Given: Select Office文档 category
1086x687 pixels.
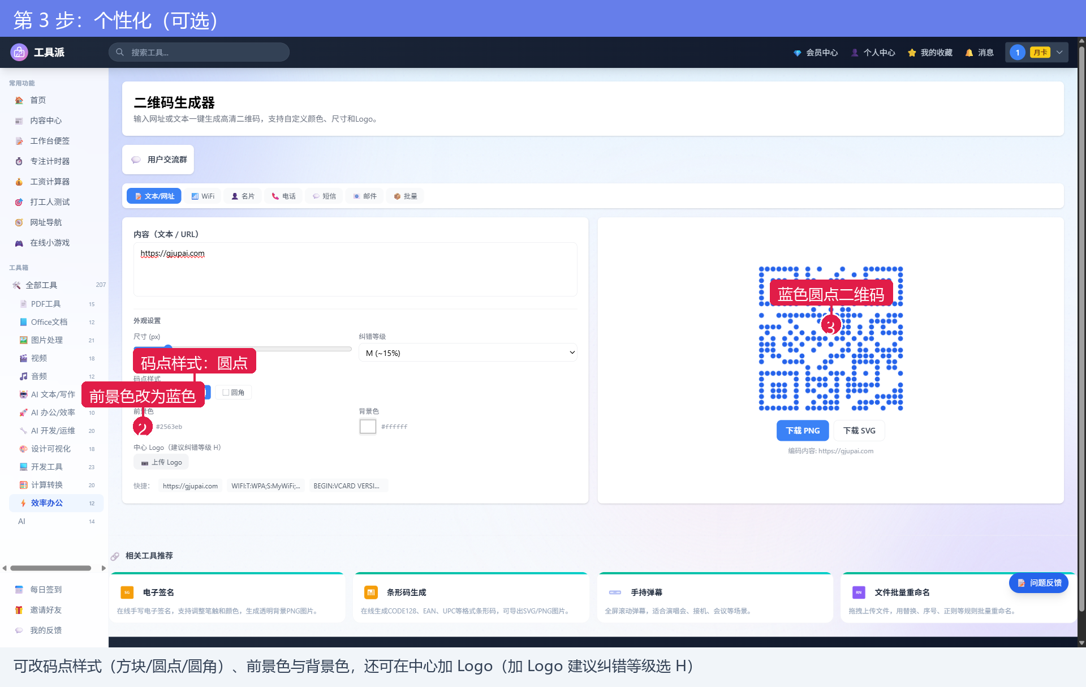Looking at the screenshot, I should tap(57, 322).
